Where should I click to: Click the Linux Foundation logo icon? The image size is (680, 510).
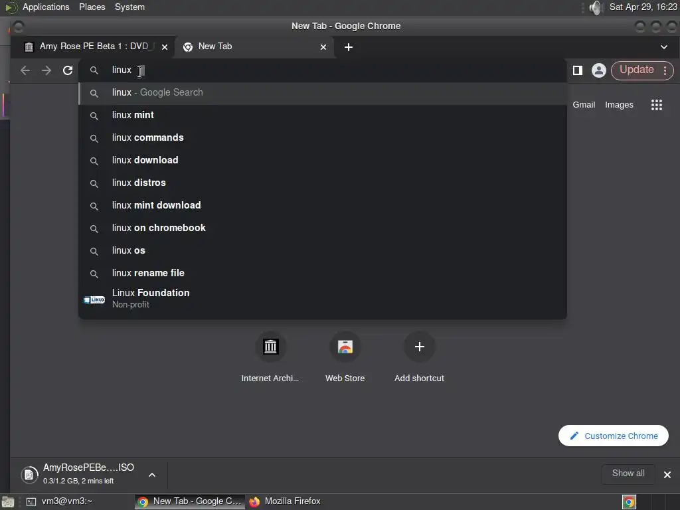(94, 299)
